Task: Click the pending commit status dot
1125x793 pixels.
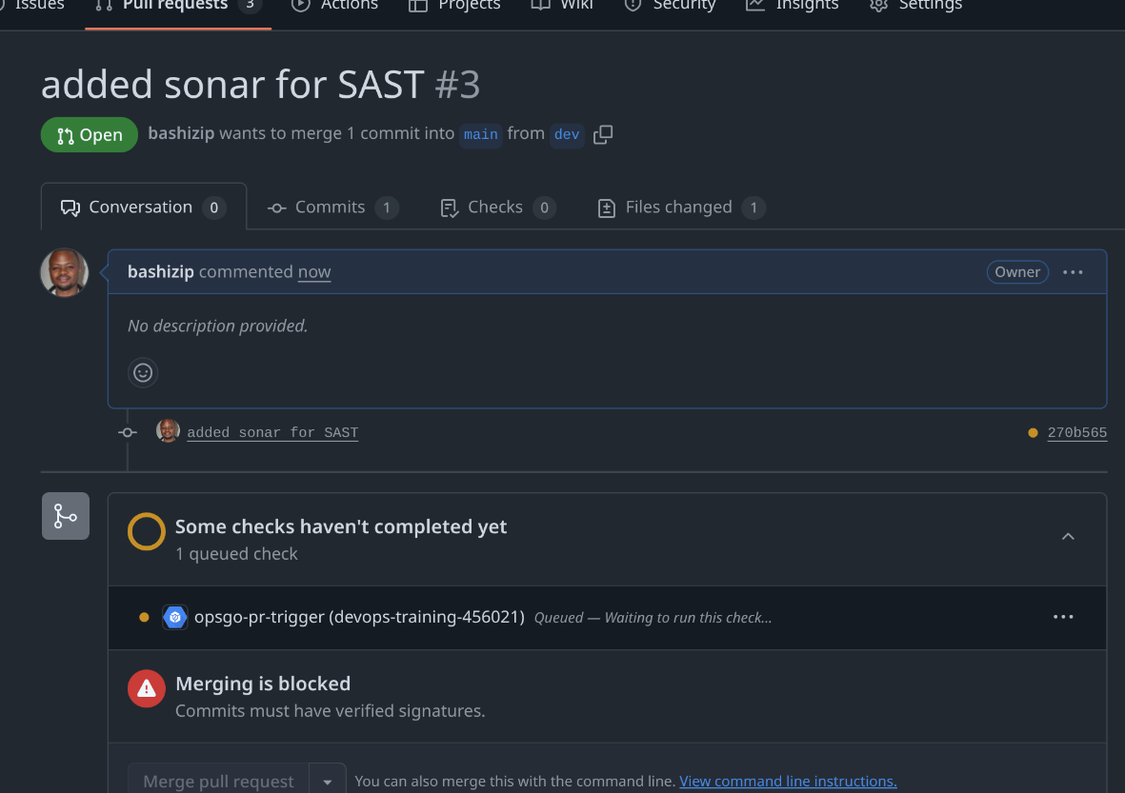Action: coord(1033,432)
